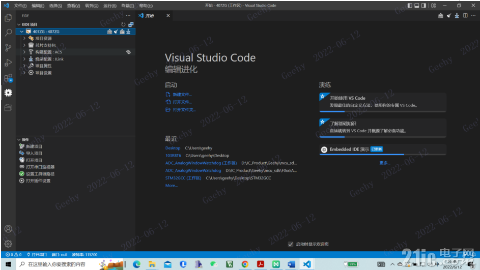Open the Search view in activity bar

coord(8,33)
